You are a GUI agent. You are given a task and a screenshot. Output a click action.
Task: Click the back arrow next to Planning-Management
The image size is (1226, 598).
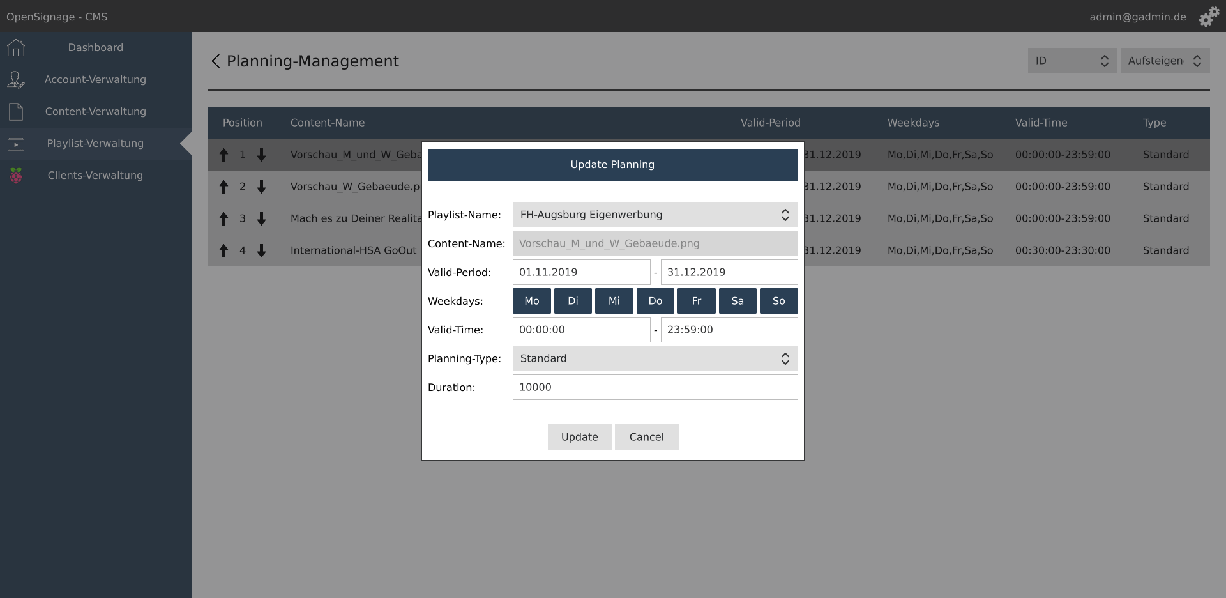coord(215,61)
